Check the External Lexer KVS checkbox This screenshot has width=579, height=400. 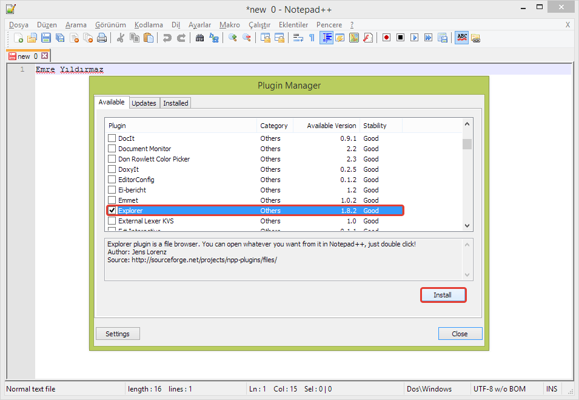[x=112, y=221]
